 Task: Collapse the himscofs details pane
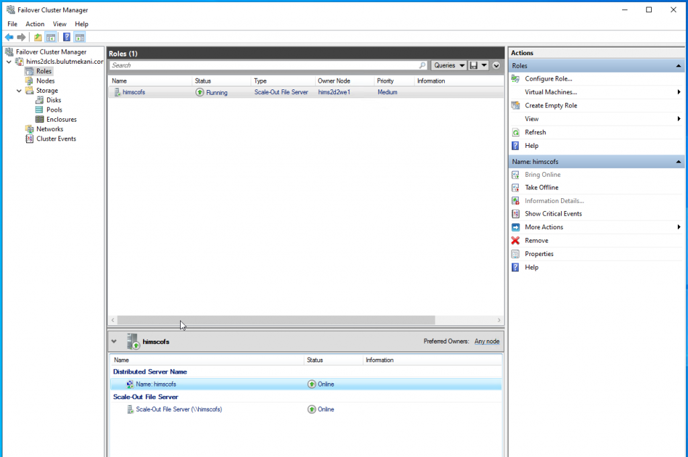click(114, 341)
